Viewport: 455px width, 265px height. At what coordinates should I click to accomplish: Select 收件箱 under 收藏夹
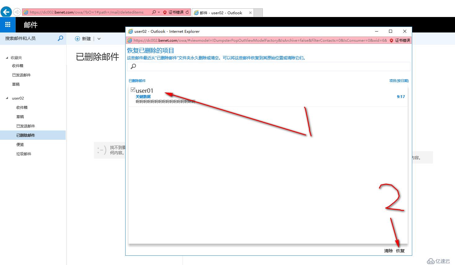tap(18, 66)
